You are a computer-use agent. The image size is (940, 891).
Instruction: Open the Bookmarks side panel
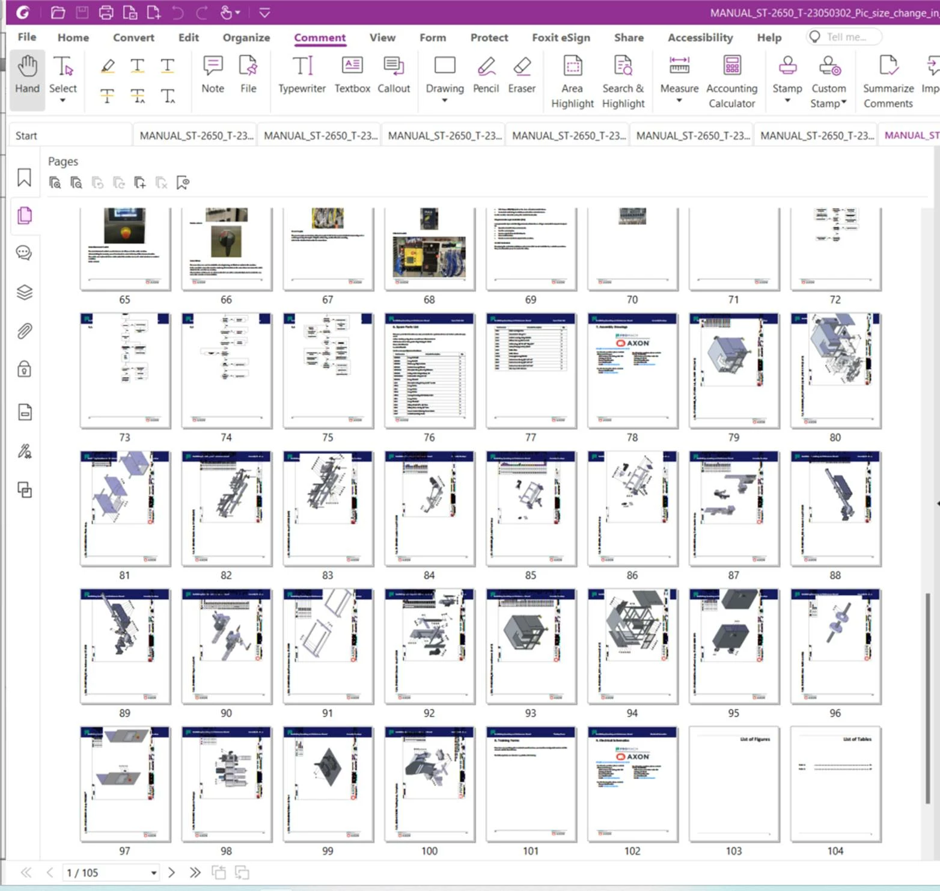tap(24, 177)
